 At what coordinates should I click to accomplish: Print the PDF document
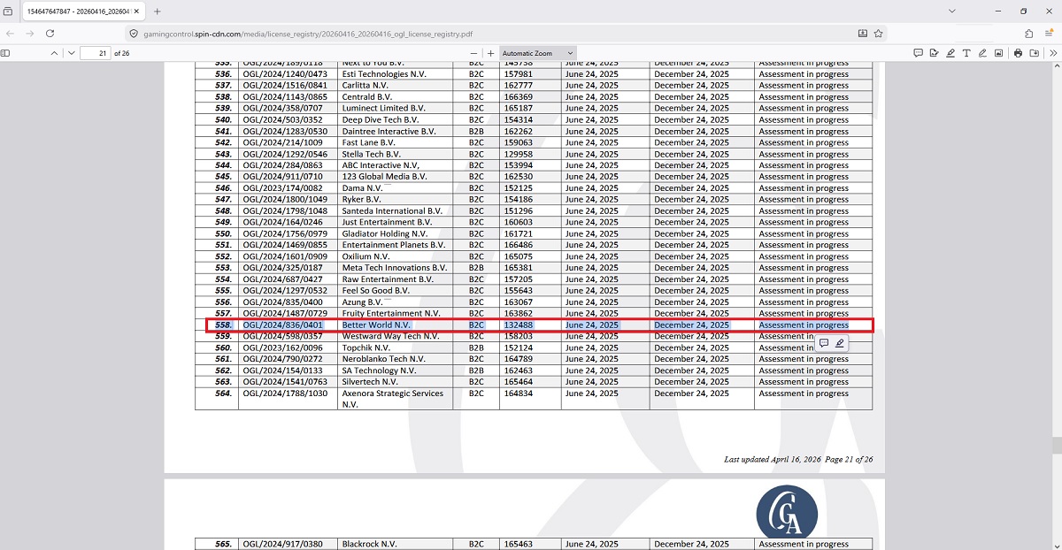pos(1019,53)
